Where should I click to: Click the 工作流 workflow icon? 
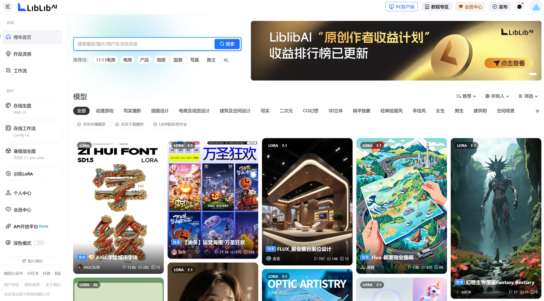click(8, 70)
